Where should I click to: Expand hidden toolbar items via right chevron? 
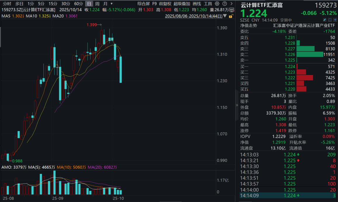pyautogui.click(x=231, y=4)
